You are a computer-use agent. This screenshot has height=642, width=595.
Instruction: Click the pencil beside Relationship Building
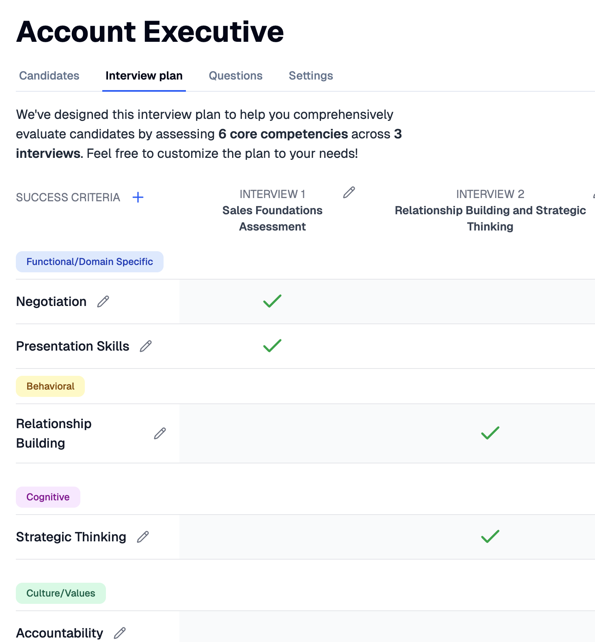tap(160, 433)
